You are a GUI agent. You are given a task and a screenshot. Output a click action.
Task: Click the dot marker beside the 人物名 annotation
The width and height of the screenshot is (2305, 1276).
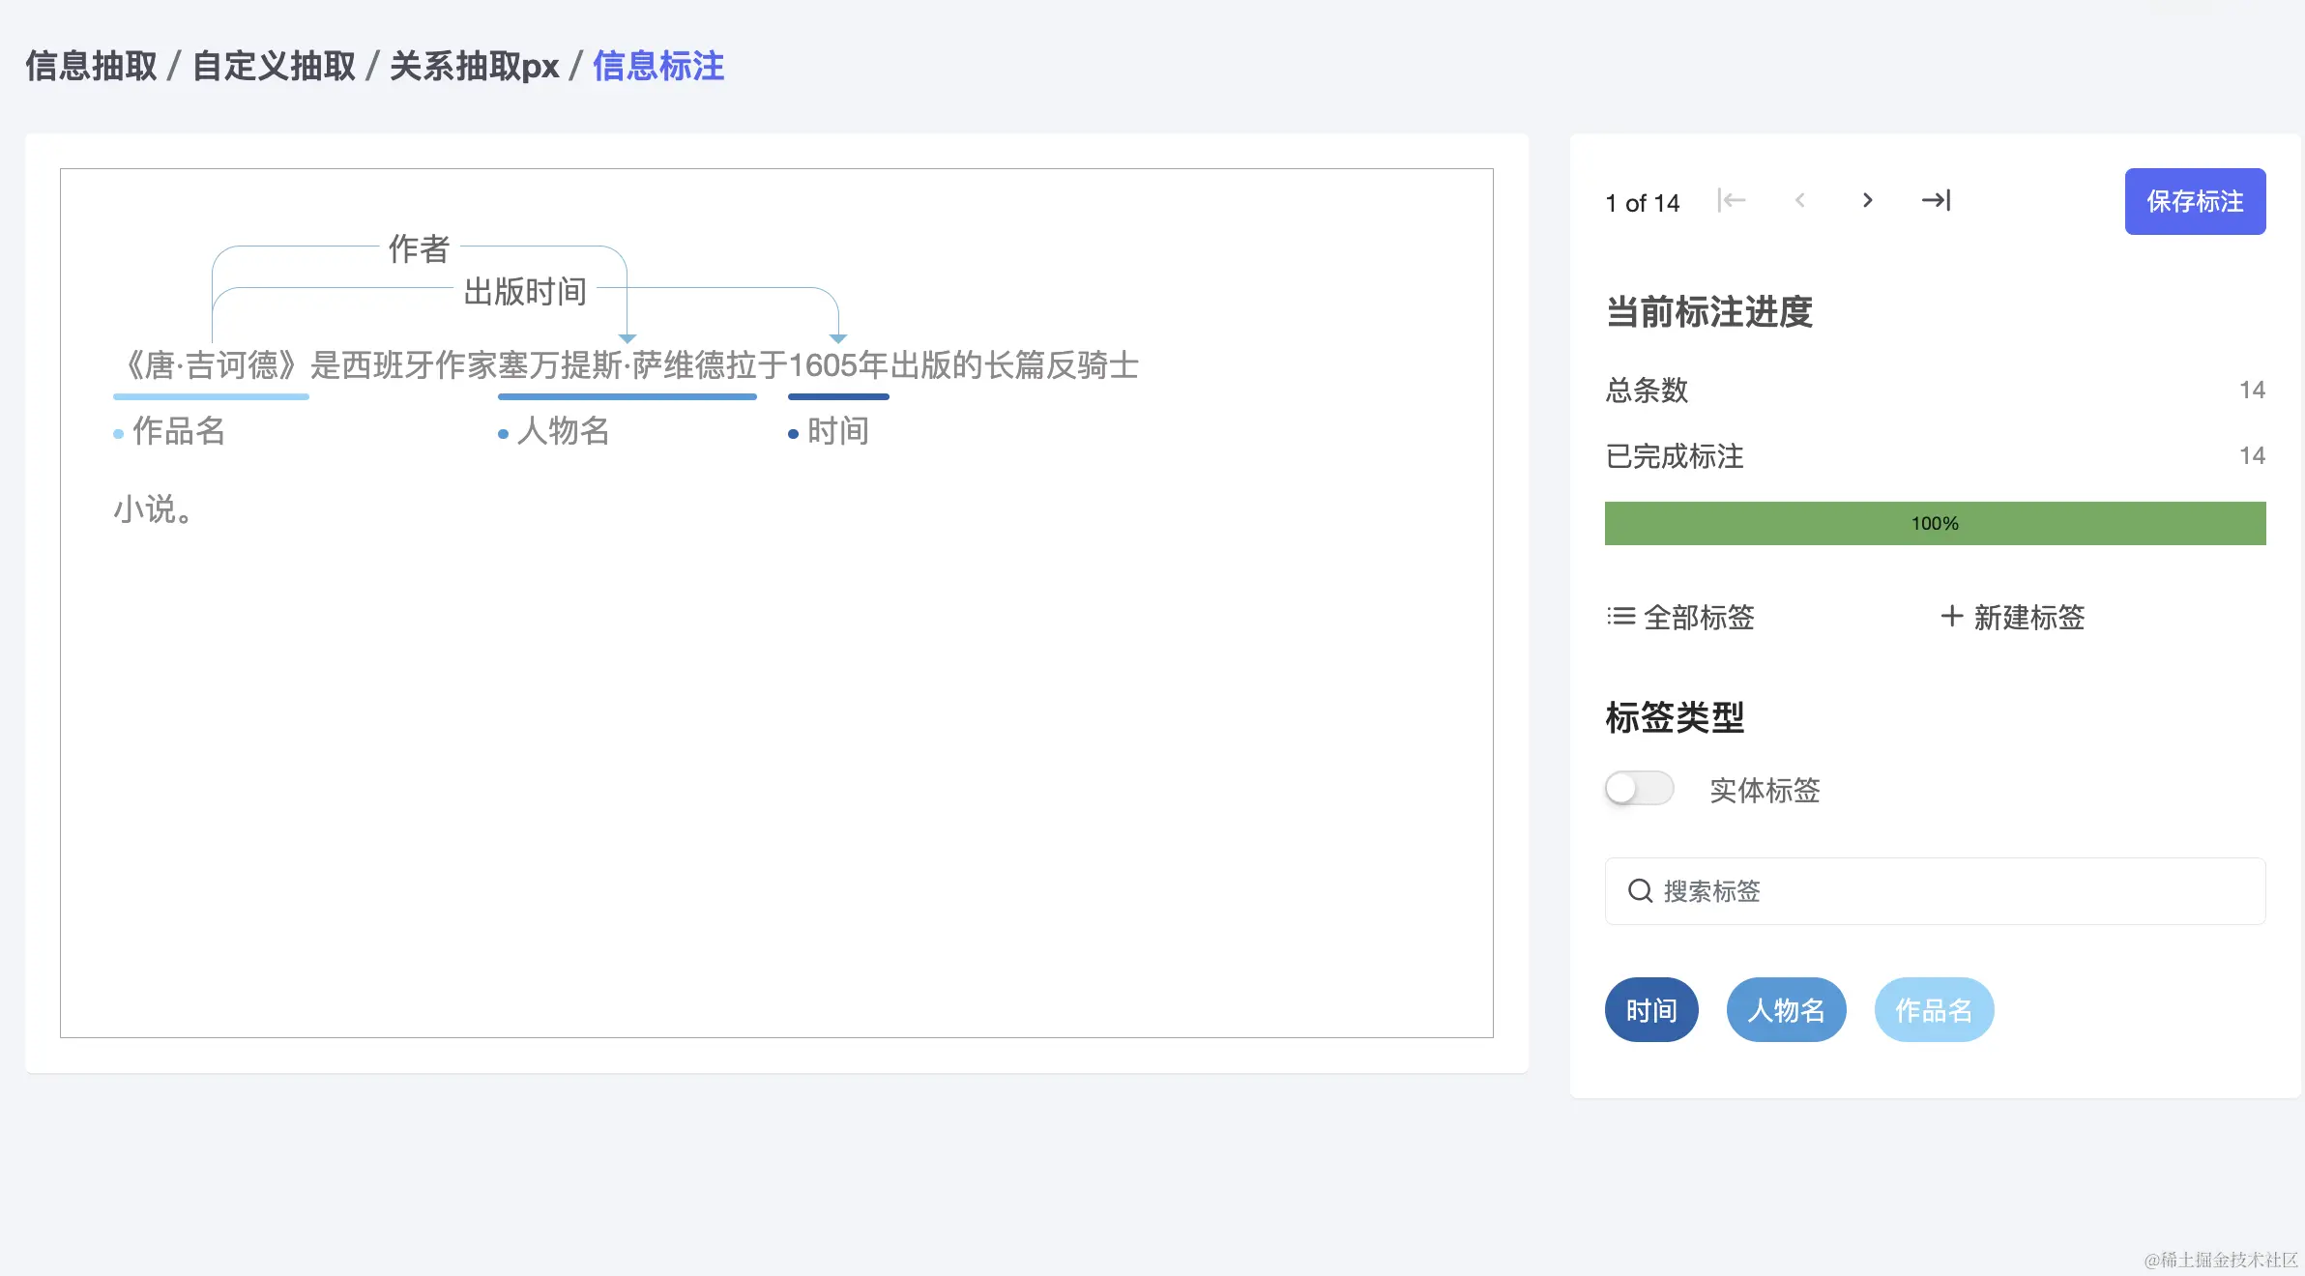[503, 433]
